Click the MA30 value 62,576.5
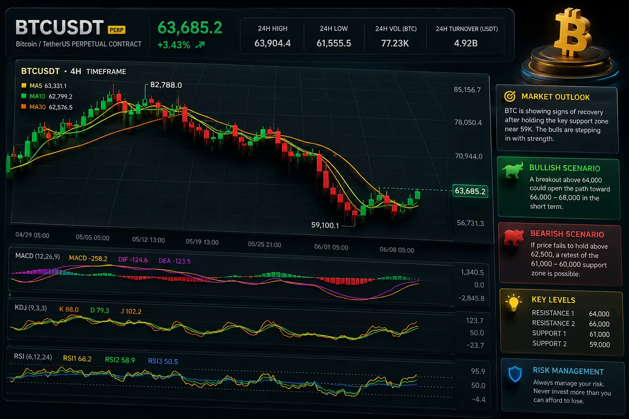This screenshot has height=419, width=629. click(61, 107)
